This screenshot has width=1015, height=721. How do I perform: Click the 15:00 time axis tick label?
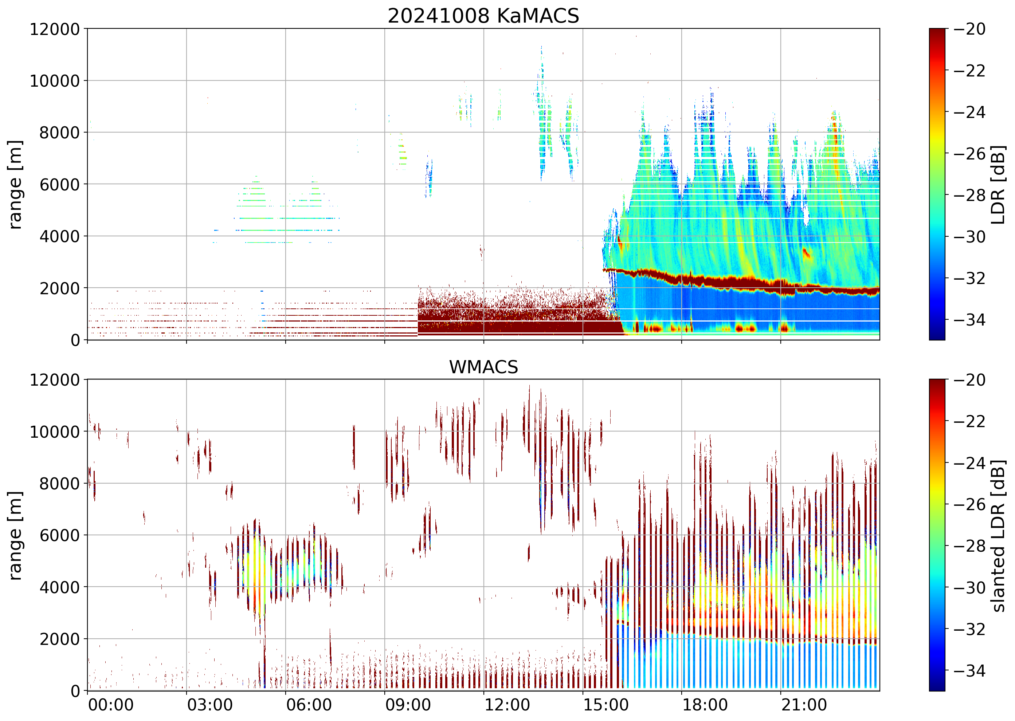click(606, 705)
